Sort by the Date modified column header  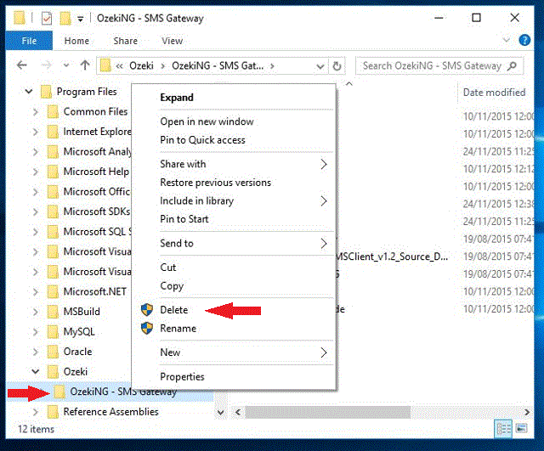[493, 92]
